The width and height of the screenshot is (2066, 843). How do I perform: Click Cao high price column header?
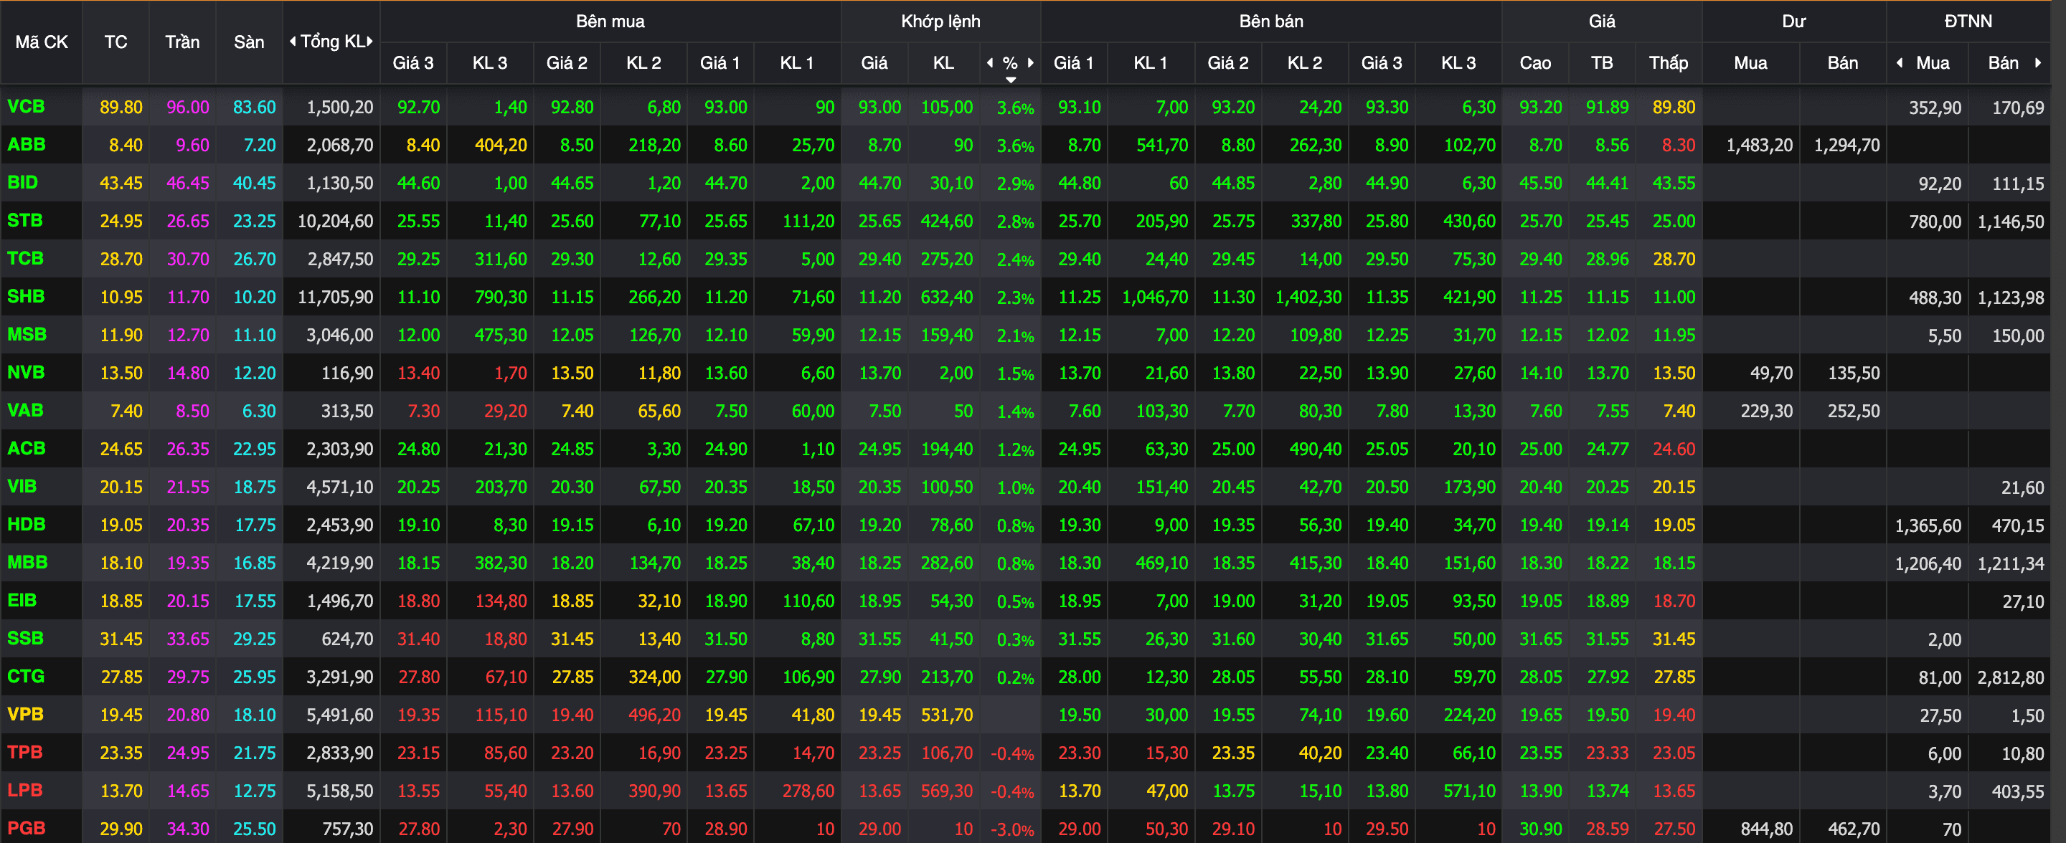click(1535, 62)
